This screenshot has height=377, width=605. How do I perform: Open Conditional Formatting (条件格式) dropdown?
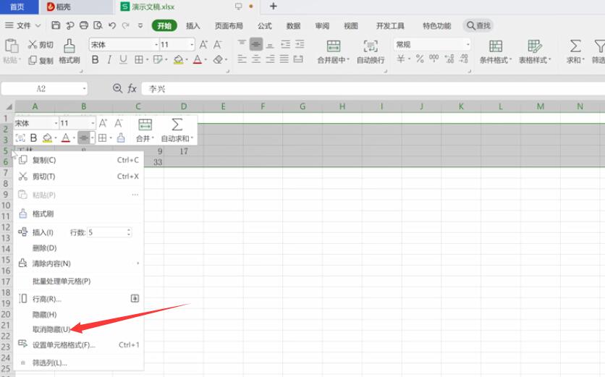point(496,51)
